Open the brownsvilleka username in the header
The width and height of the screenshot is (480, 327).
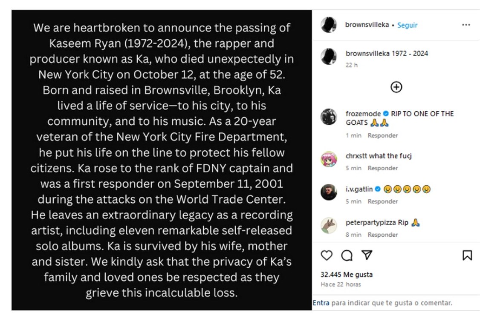click(367, 25)
